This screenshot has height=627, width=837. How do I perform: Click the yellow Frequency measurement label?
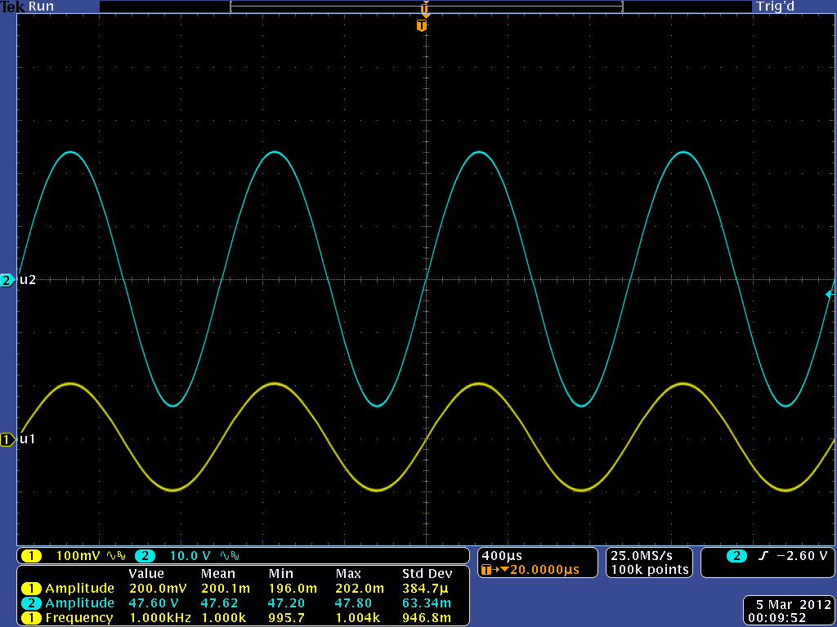tap(79, 619)
